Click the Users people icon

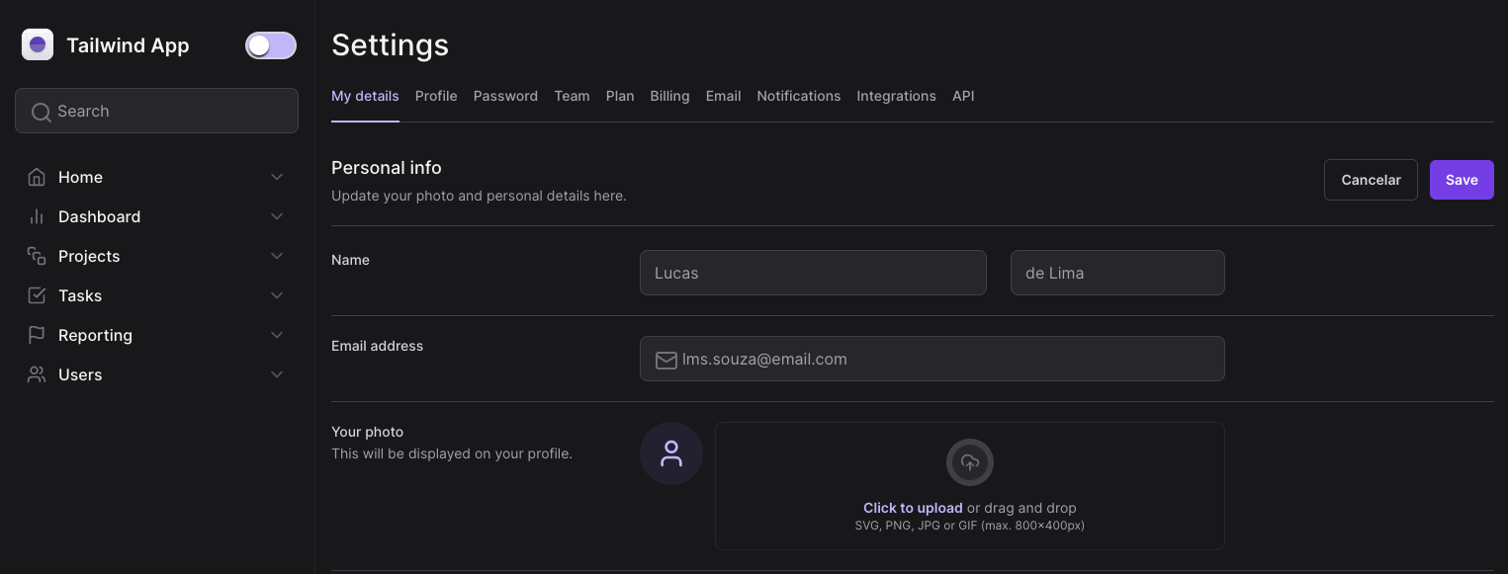point(37,374)
